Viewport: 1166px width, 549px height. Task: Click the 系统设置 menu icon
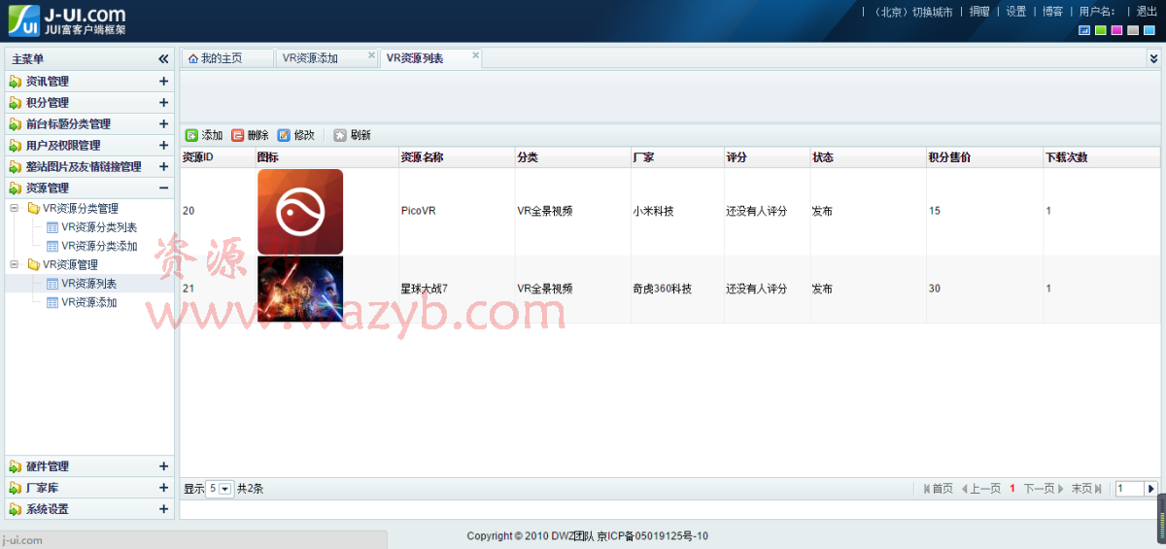15,509
